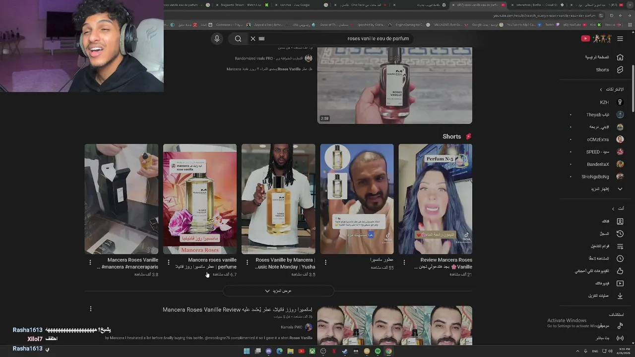Expand the Subscriptions section header
The height and width of the screenshot is (357, 635).
[611, 89]
